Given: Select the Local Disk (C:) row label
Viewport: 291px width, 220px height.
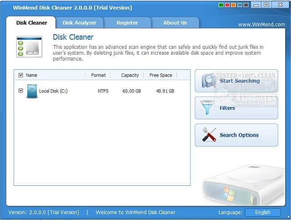Looking at the screenshot, I should click(x=53, y=91).
